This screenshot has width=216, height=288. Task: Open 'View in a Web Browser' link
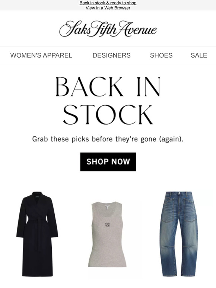[x=108, y=8]
